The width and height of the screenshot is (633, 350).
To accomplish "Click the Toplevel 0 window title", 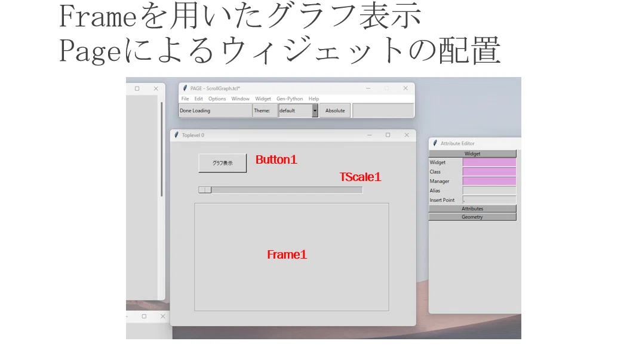I will (193, 135).
